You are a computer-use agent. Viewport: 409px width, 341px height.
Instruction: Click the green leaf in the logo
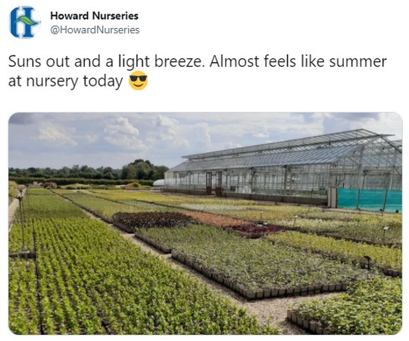[25, 20]
